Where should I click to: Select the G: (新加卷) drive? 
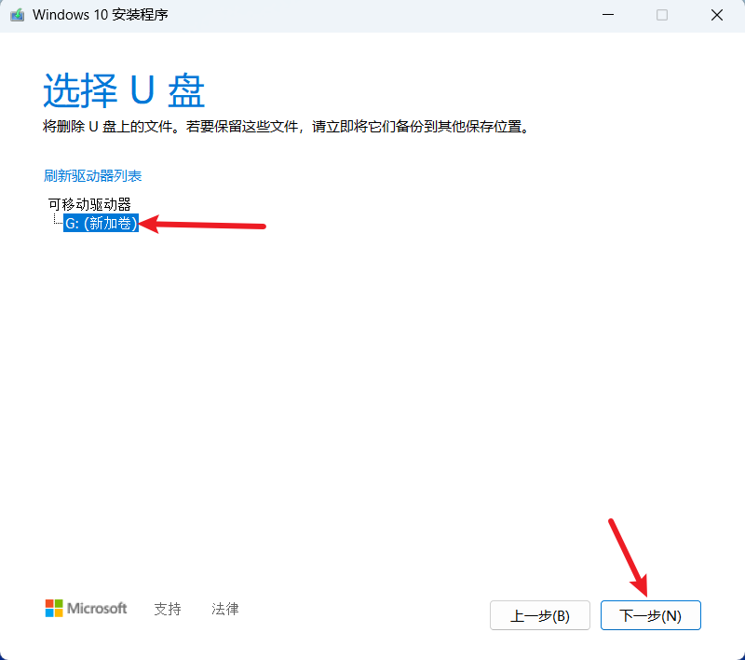pyautogui.click(x=102, y=223)
